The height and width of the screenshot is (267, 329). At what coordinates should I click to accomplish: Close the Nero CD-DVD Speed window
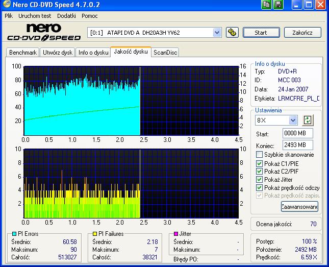click(321, 5)
